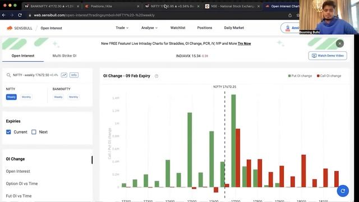The height and width of the screenshot is (202, 359).
Task: Close the Positions / Kite tab
Action: 138,6
